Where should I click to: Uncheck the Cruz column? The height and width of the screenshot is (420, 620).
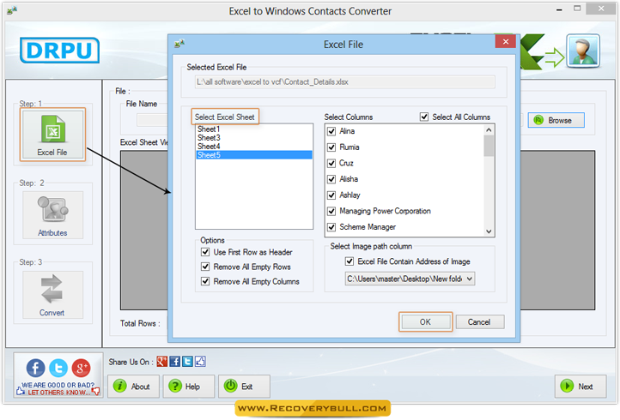coord(331,163)
